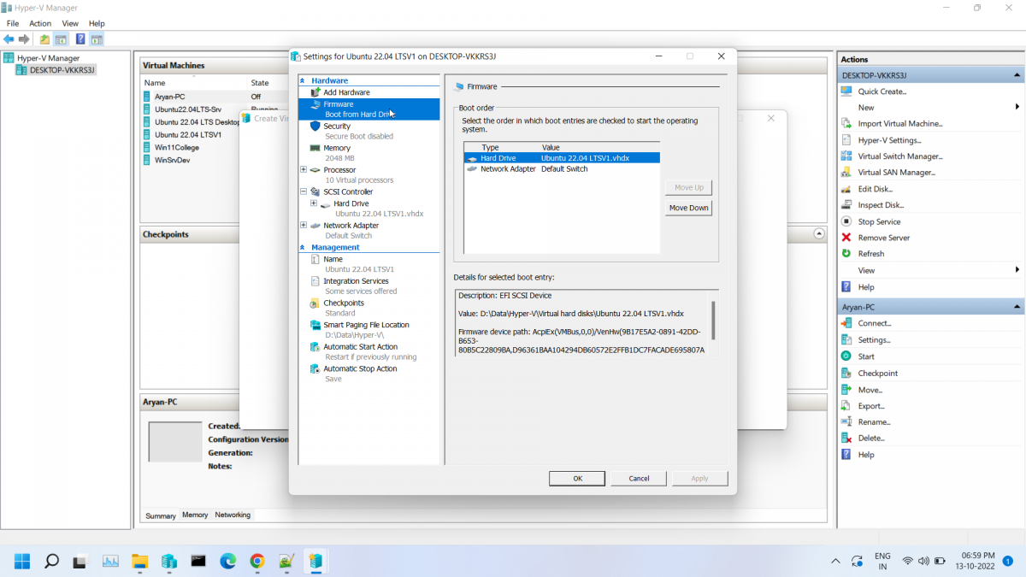Open Windows Start menu on taskbar

[x=22, y=562]
